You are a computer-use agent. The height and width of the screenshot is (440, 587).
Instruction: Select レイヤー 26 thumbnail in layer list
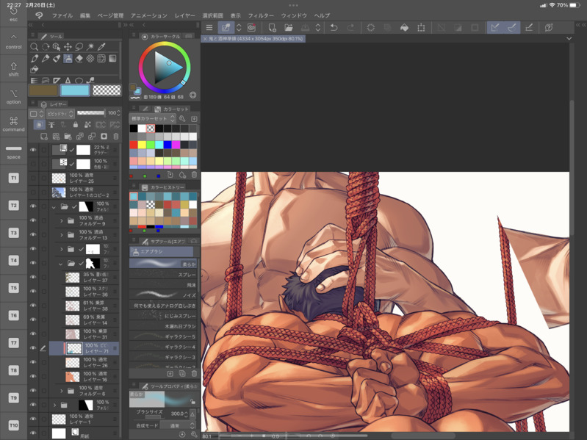click(73, 363)
